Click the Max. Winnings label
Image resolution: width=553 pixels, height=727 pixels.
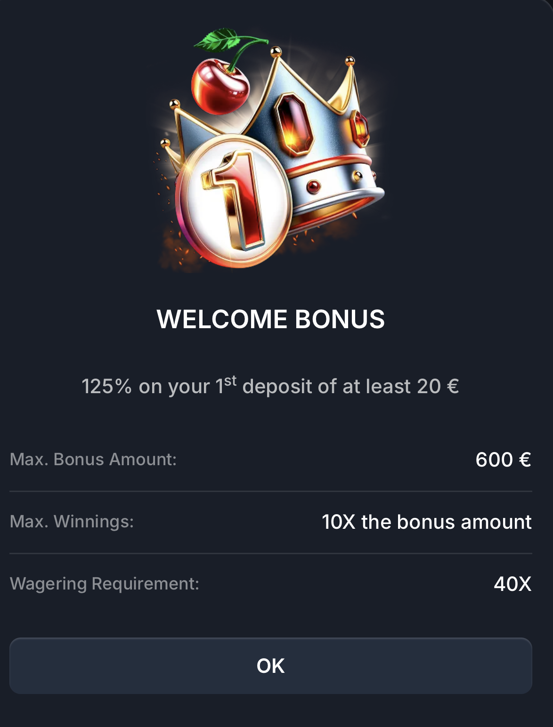(x=72, y=521)
